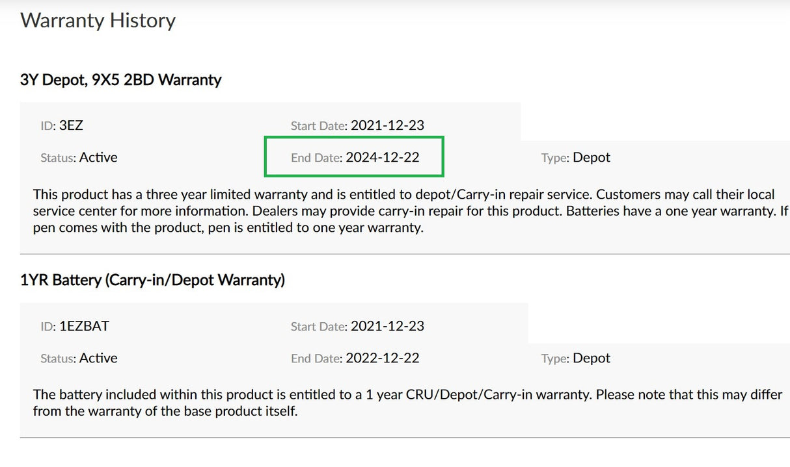
Task: Click the Type label in battery warranty section
Action: [x=554, y=358]
